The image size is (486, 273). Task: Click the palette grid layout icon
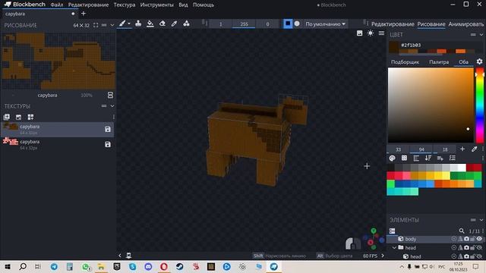404,158
